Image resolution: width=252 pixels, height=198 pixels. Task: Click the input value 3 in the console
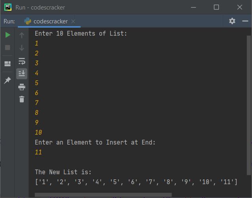(x=37, y=63)
